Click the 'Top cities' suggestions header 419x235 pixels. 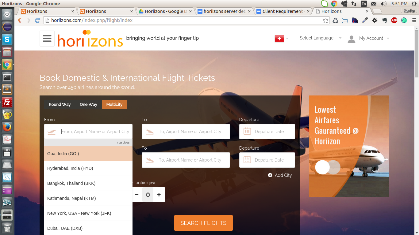tap(88, 143)
